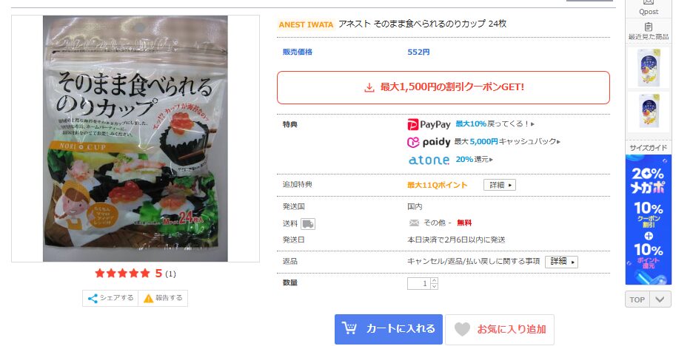This screenshot has width=693, height=346.
Task: Click the atone logo
Action: (x=429, y=160)
